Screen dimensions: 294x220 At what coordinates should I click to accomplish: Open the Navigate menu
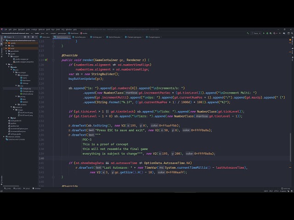pos(22,29)
